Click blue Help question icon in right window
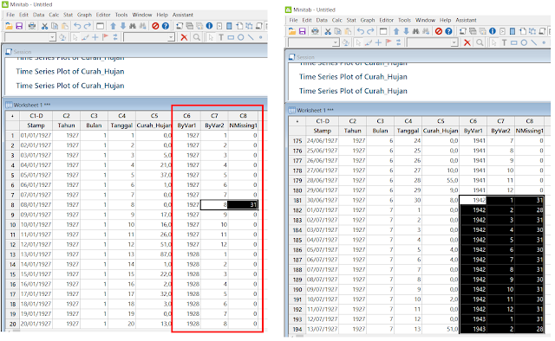The width and height of the screenshot is (555, 341). point(448,31)
